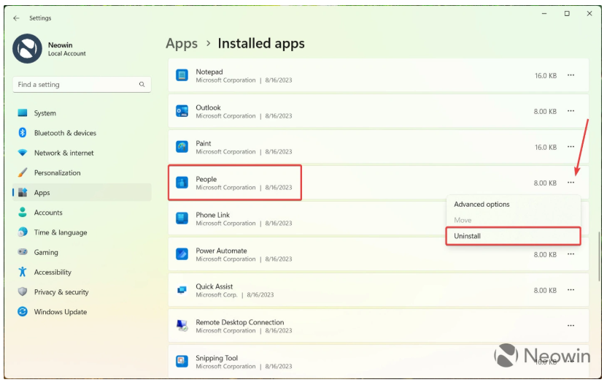
Task: Open Time & language settings
Action: coord(82,232)
